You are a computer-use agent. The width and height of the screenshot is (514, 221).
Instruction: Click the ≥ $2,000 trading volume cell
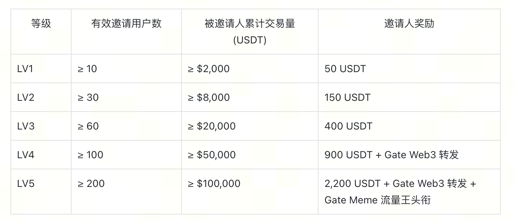tap(208, 69)
